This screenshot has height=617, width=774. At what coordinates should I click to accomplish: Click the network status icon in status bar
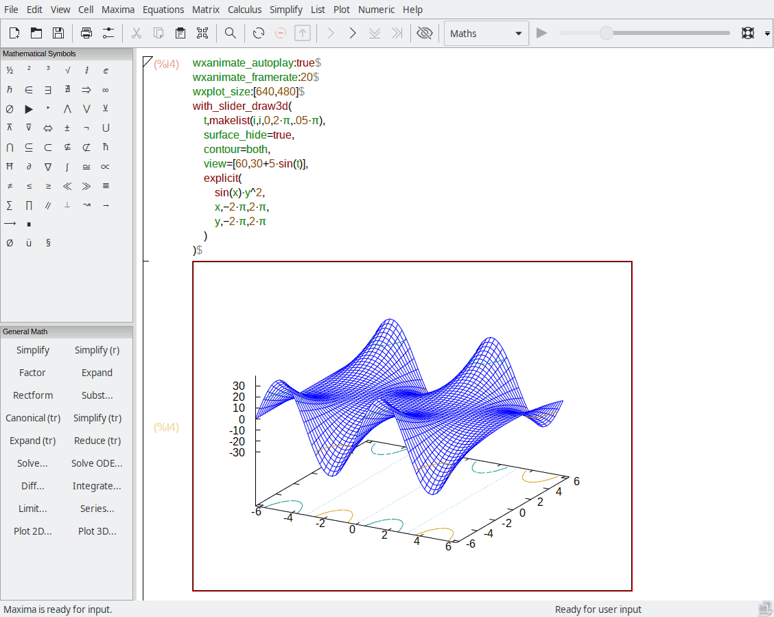765,609
